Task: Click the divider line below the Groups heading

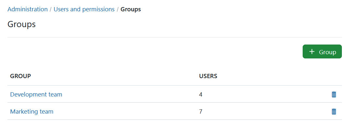Action: coord(174,37)
